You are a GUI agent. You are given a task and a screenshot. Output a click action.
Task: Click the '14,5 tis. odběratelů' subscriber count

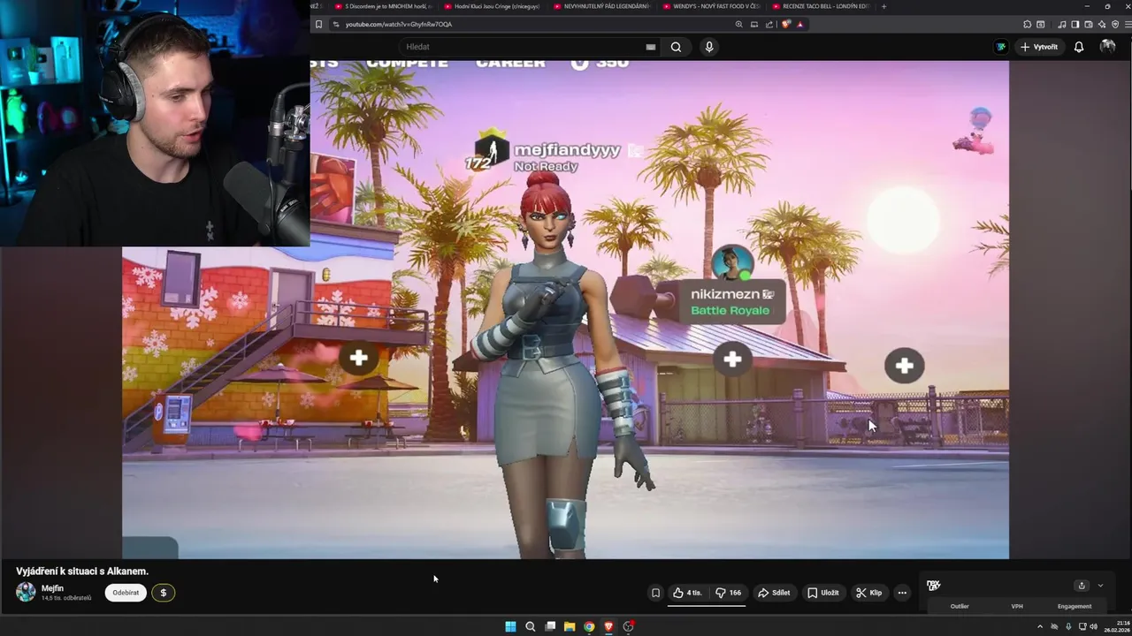66,598
